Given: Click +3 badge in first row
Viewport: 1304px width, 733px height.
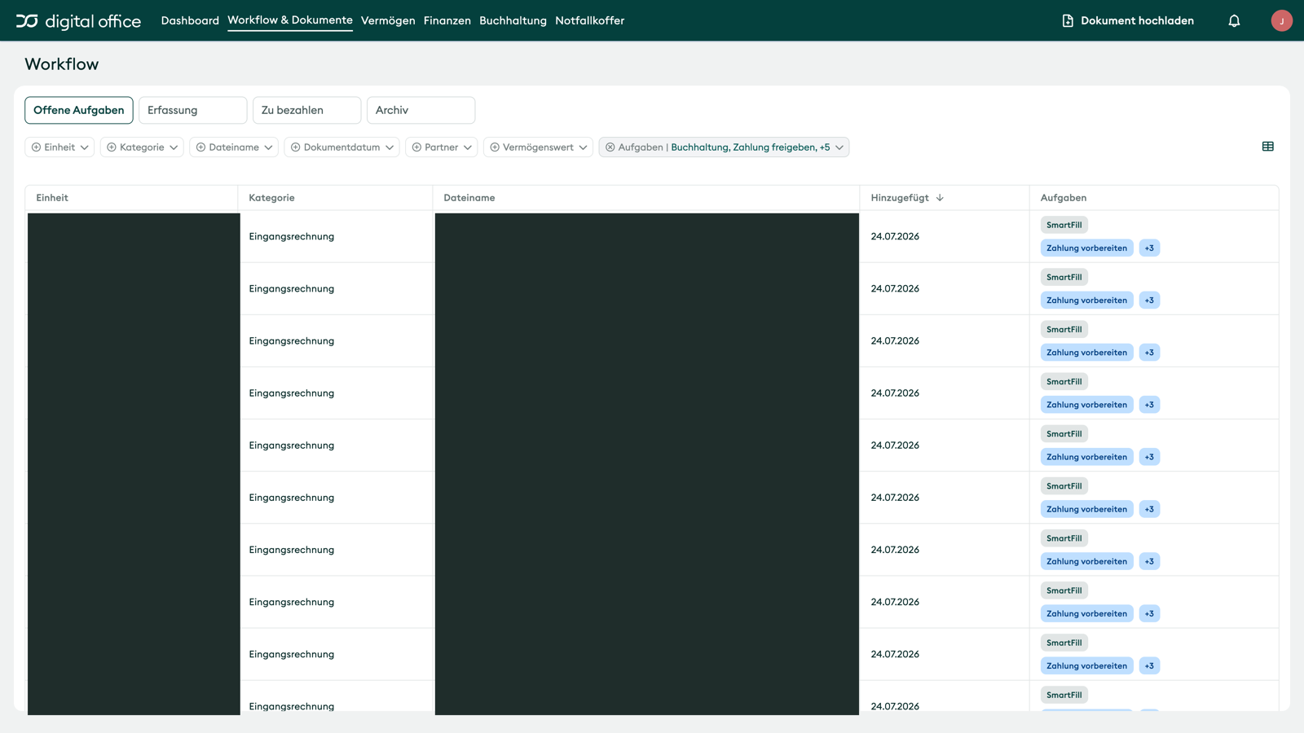Looking at the screenshot, I should tap(1149, 248).
